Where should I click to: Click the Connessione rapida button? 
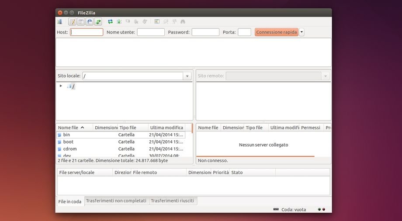tap(276, 32)
